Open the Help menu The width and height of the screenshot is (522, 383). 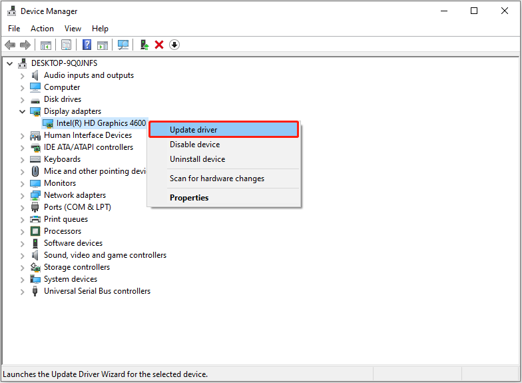click(100, 29)
